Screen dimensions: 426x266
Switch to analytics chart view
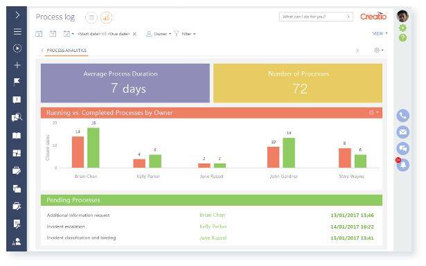106,17
